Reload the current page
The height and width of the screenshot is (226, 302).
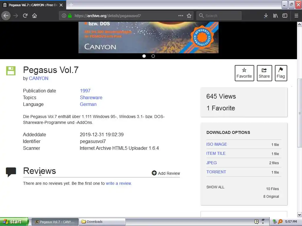coord(25,16)
